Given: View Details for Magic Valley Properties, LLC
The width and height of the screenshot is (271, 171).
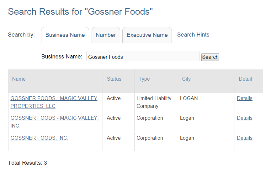Looking at the screenshot, I should click(245, 98).
